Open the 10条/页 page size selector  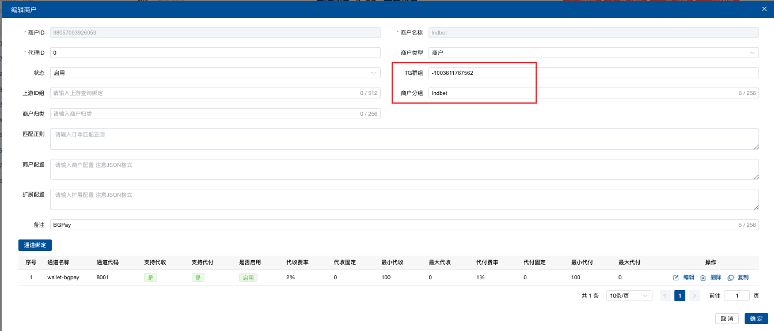pos(629,296)
